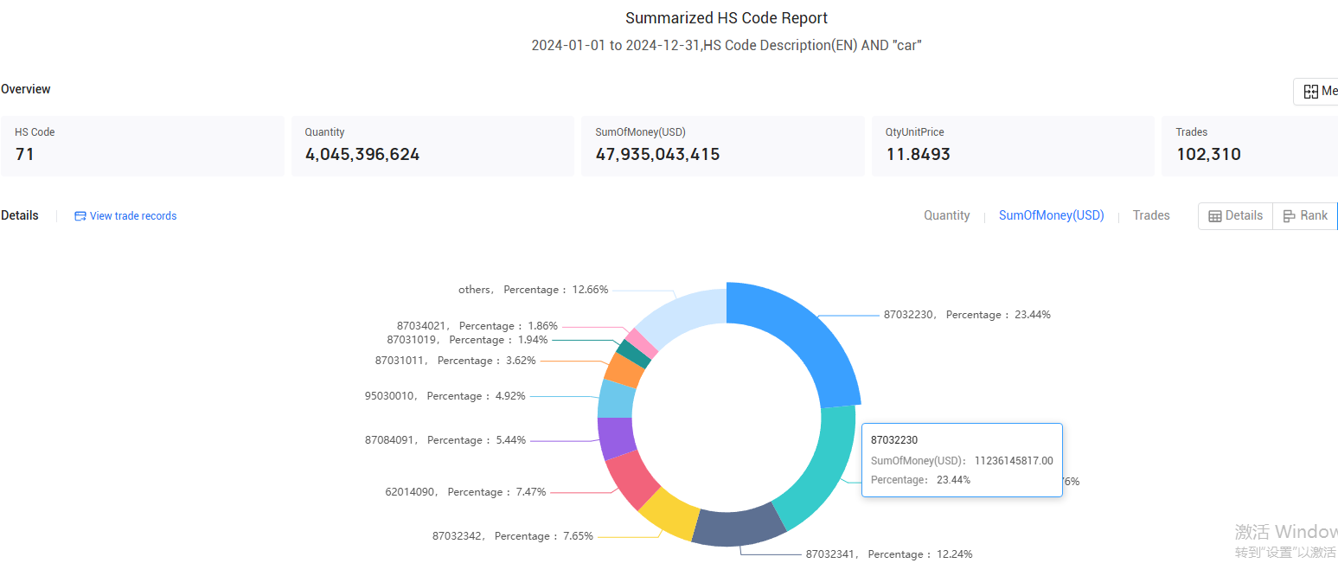
Task: Click the chart label '87032342, Percentage: 7.65%'
Action: (513, 536)
